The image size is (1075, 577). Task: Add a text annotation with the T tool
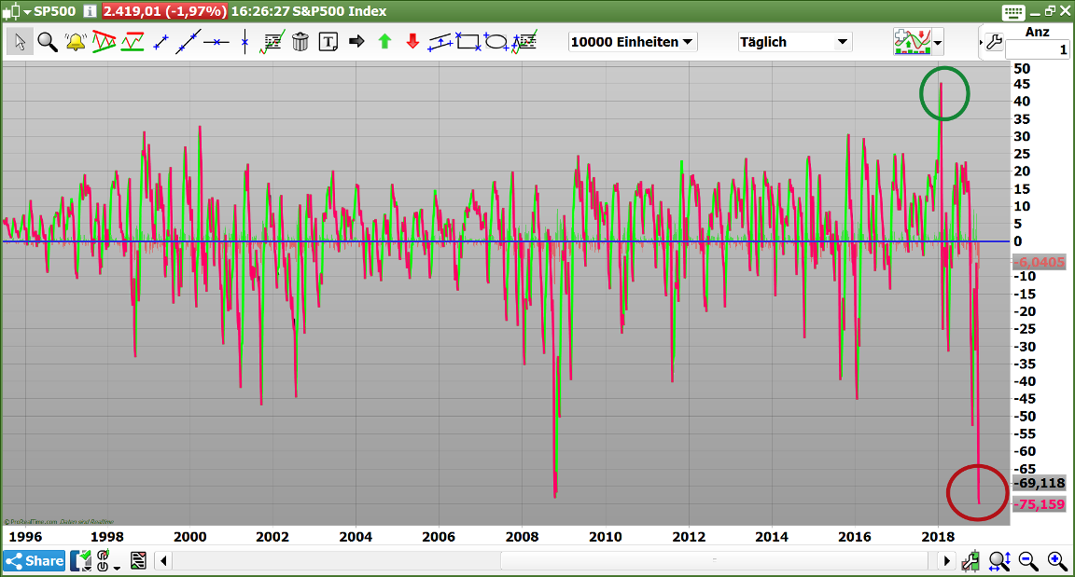(x=328, y=42)
